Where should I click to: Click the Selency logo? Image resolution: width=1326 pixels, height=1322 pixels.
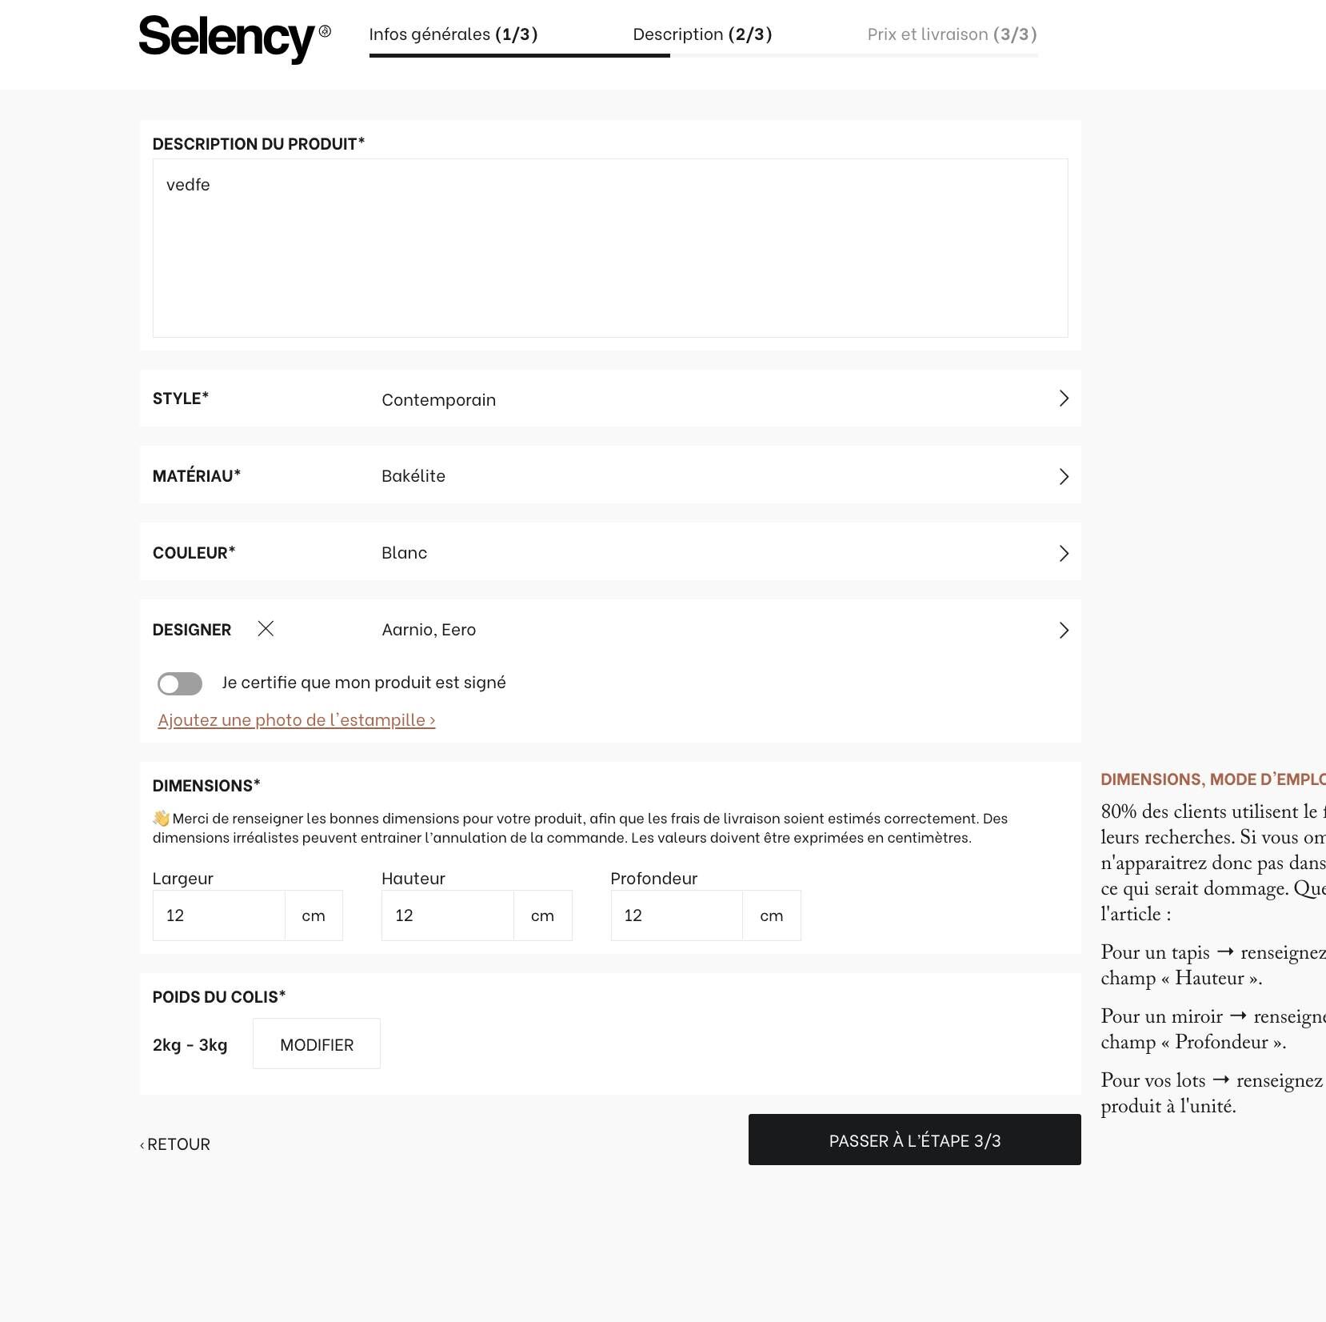coord(234,38)
